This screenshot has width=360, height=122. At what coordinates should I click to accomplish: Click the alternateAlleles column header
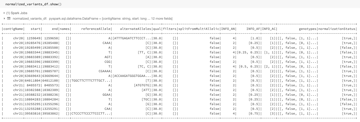[x=136, y=29]
